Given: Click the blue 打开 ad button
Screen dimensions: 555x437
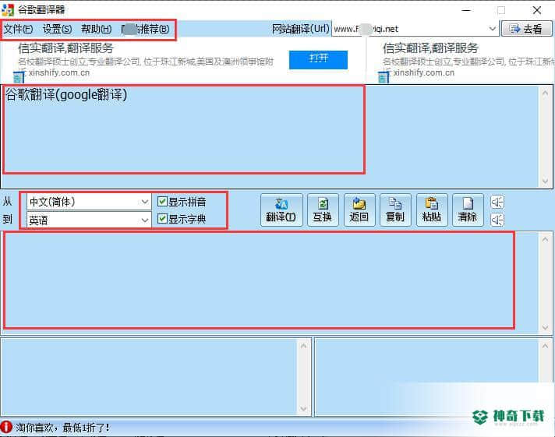Looking at the screenshot, I should pos(318,59).
